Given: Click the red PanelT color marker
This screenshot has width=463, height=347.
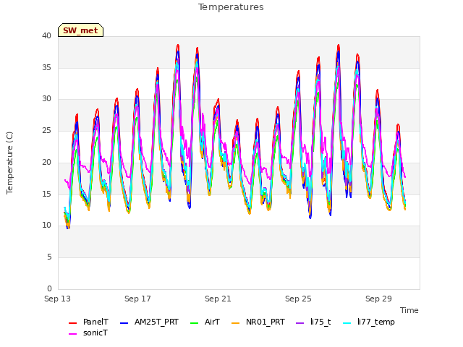Looking at the screenshot, I should pyautogui.click(x=72, y=323).
